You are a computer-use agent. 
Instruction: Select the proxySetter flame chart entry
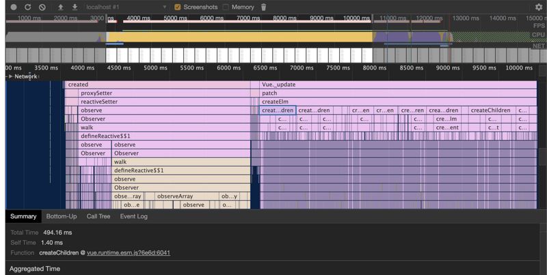click(x=96, y=93)
